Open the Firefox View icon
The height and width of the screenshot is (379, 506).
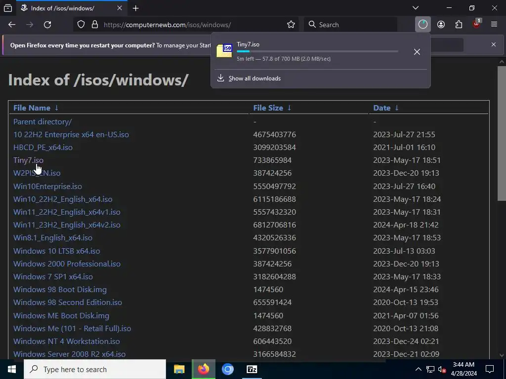8,8
